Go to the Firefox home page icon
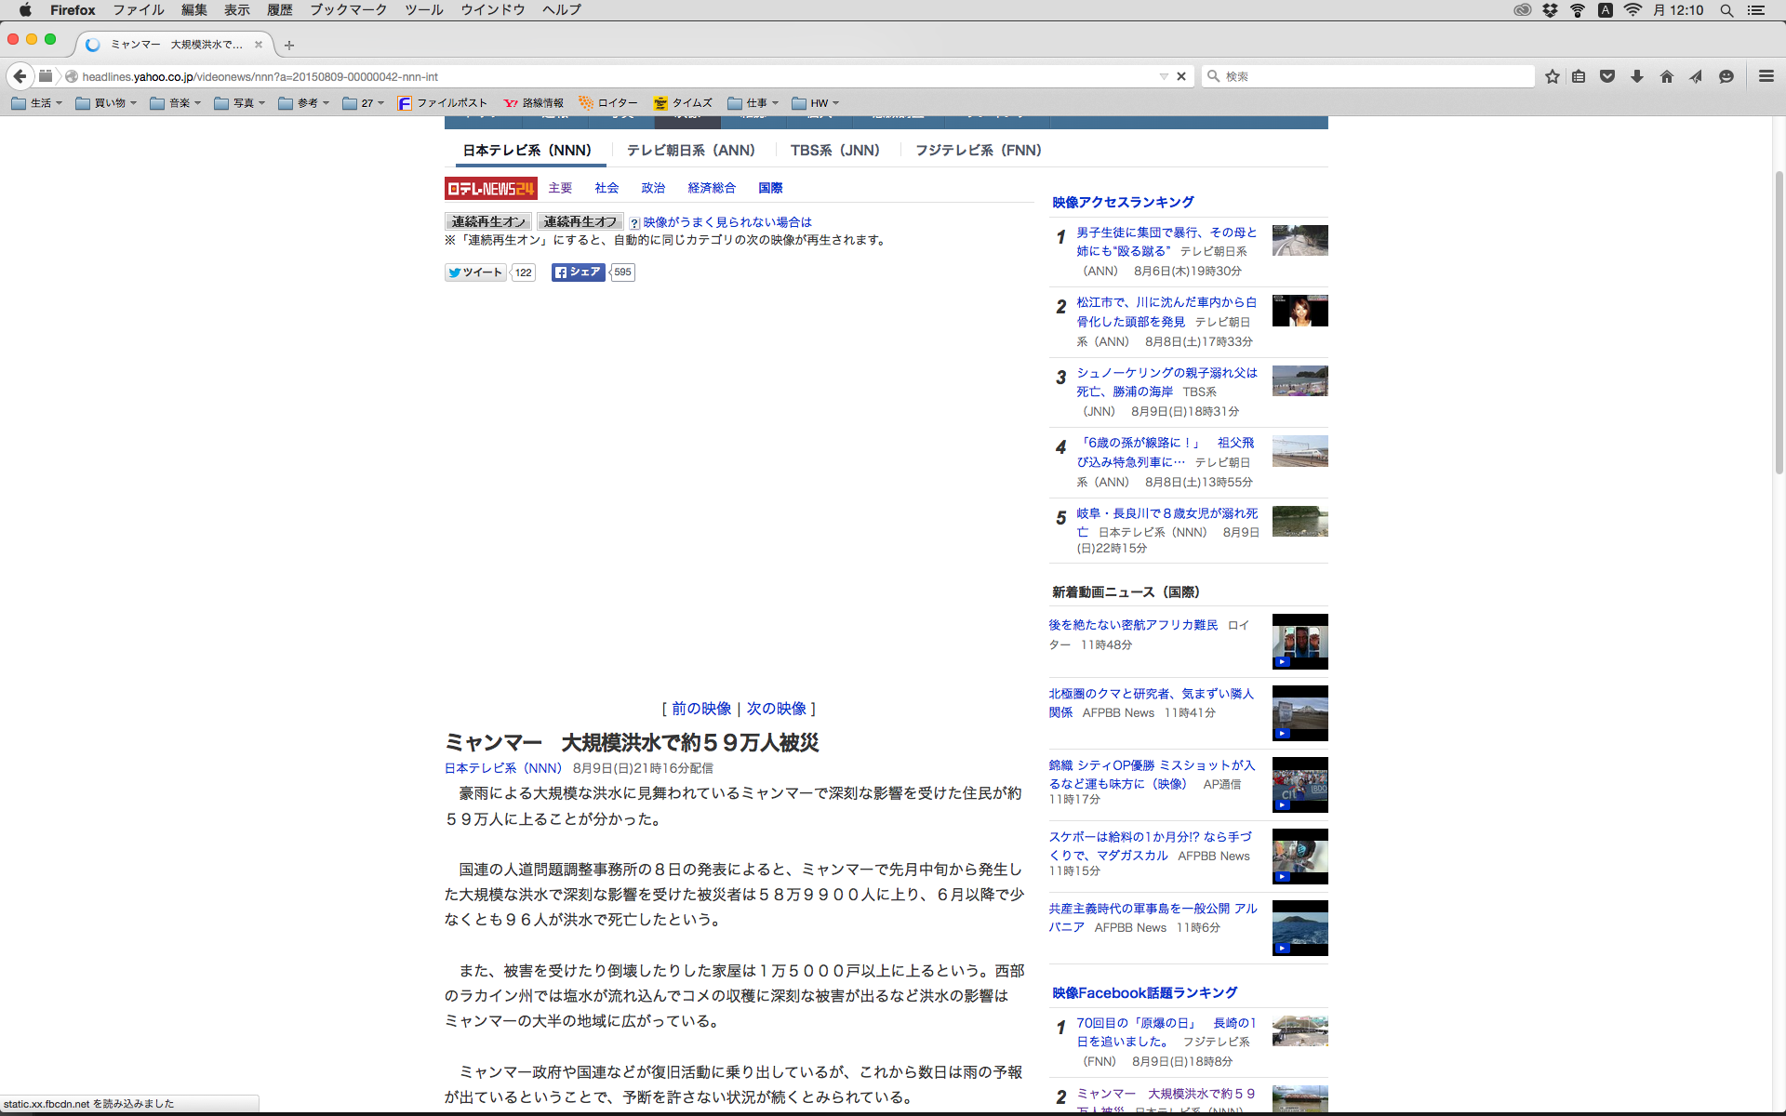 1667,76
